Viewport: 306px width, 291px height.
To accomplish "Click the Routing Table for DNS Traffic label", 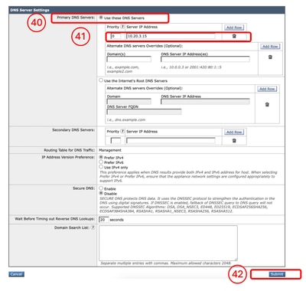I will (x=70, y=150).
